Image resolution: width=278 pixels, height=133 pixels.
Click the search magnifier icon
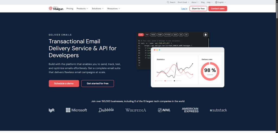pyautogui.click(x=168, y=2)
